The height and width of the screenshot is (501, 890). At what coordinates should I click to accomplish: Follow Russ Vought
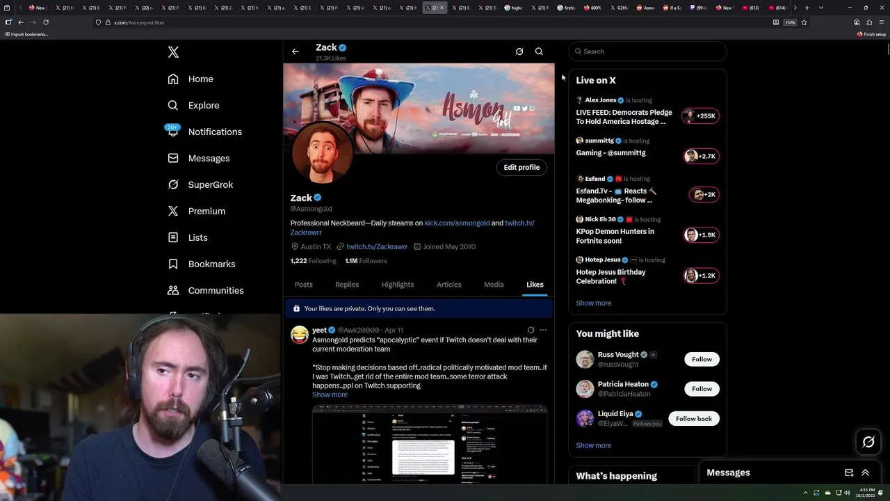pyautogui.click(x=702, y=359)
